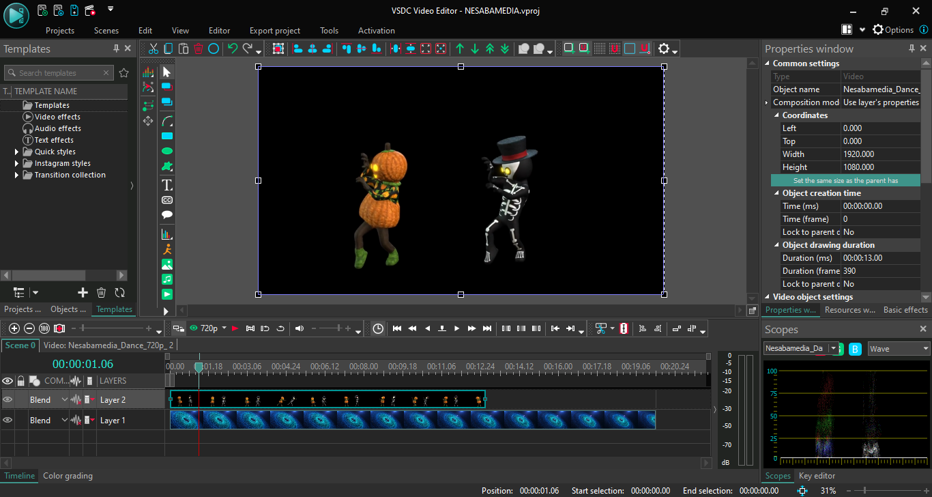Open the Export project menu
Image resolution: width=932 pixels, height=497 pixels.
tap(275, 31)
